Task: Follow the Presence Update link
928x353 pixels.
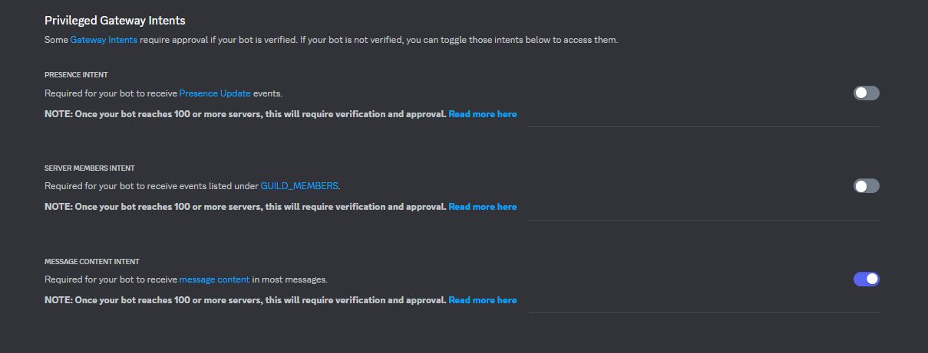Action: (x=215, y=93)
